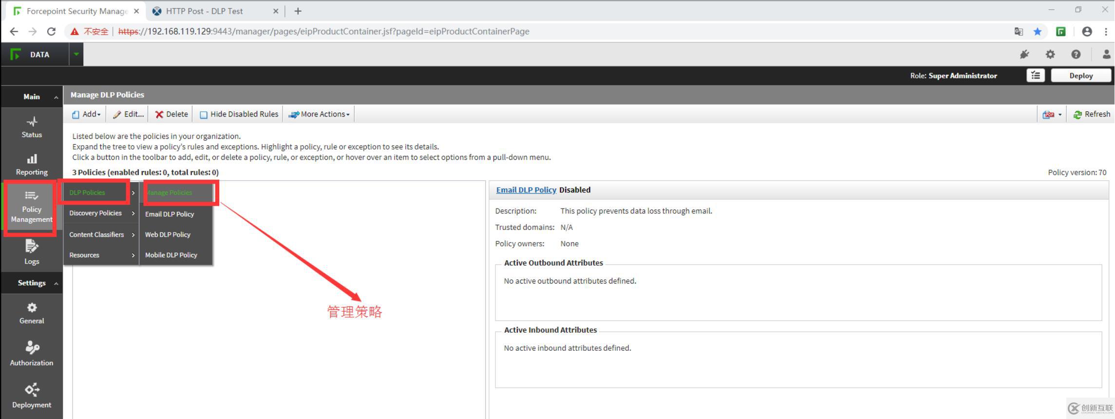Image resolution: width=1115 pixels, height=419 pixels.
Task: Click the Active Inbound Attributes heading
Action: click(x=550, y=330)
